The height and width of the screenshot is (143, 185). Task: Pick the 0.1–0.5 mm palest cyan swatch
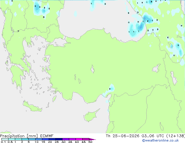[x=5, y=139]
